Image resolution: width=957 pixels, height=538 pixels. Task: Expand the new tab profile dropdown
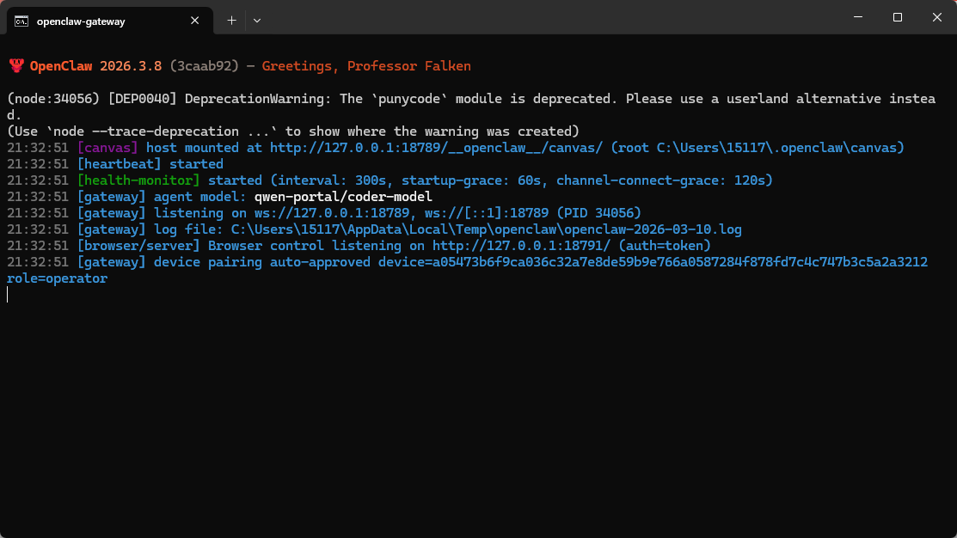point(257,21)
